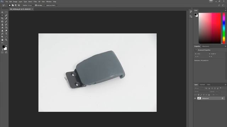Select the Clone Stamp tool
This screenshot has width=227, height=127.
pyautogui.click(x=2, y=24)
